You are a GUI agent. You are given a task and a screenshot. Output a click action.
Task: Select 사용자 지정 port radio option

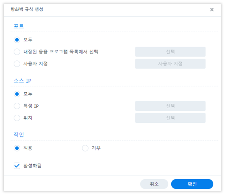pyautogui.click(x=17, y=63)
